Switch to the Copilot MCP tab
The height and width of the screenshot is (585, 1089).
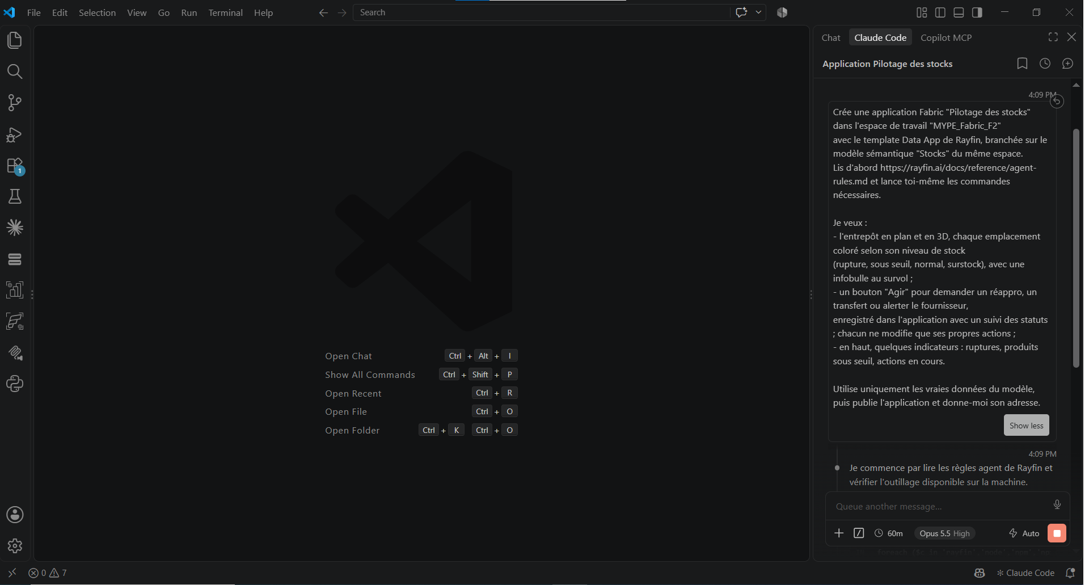[x=946, y=37]
